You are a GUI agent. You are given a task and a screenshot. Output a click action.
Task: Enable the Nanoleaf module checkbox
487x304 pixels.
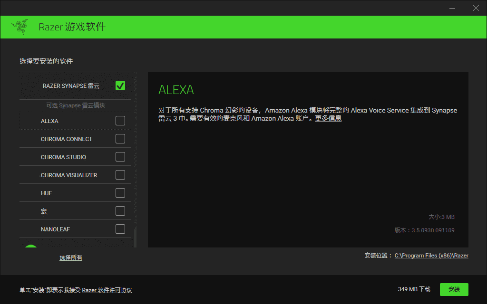click(120, 229)
